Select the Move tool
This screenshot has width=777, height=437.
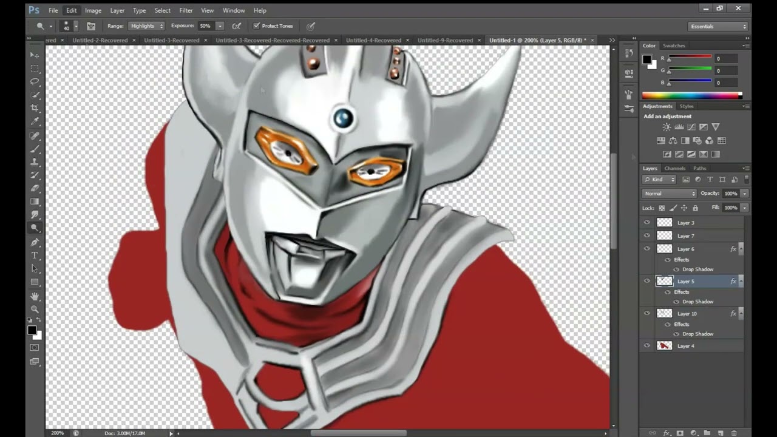35,55
